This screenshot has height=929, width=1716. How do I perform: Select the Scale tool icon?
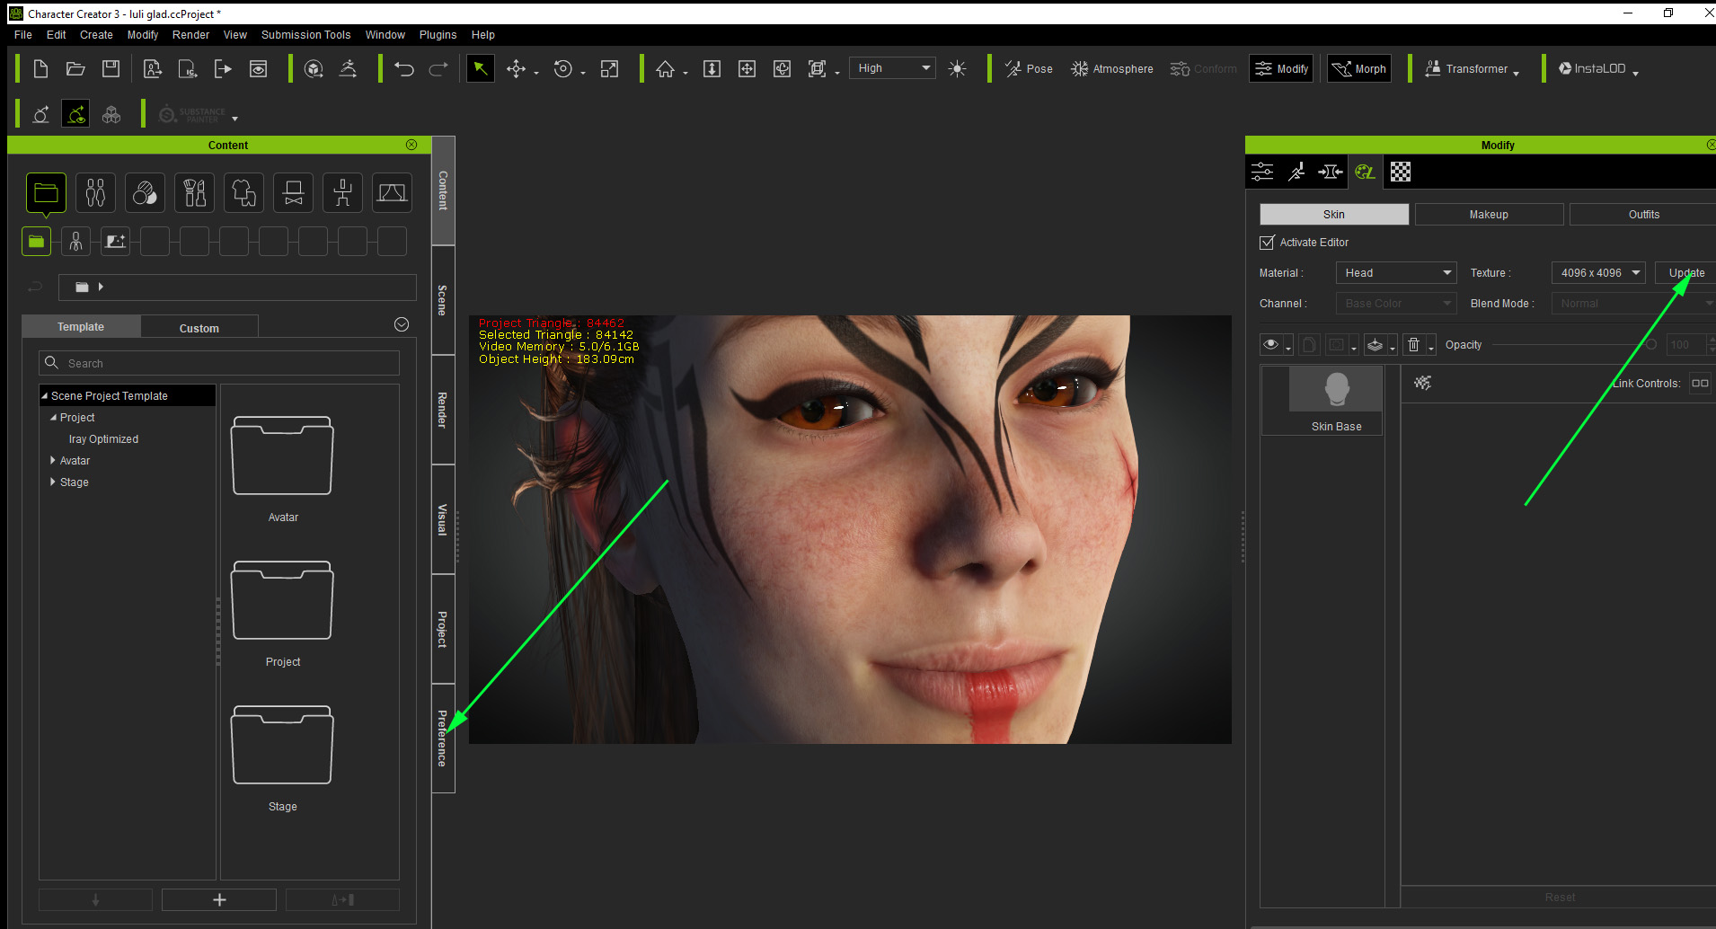(609, 69)
